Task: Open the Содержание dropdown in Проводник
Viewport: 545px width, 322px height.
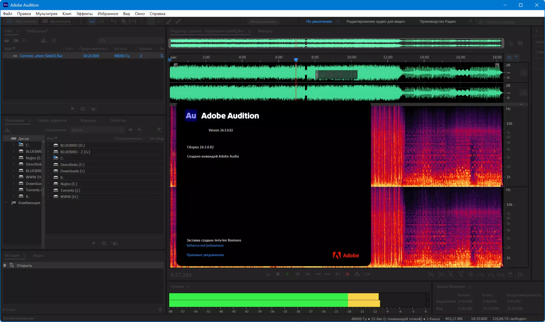Action: [x=97, y=130]
